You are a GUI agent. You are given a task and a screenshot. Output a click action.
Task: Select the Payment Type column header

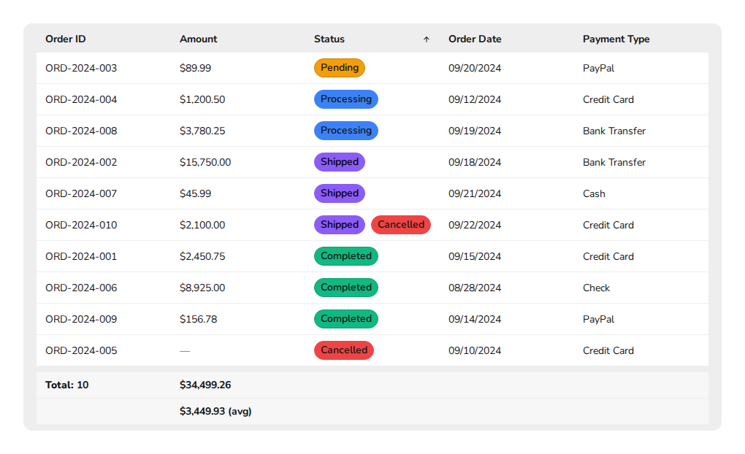click(x=616, y=39)
